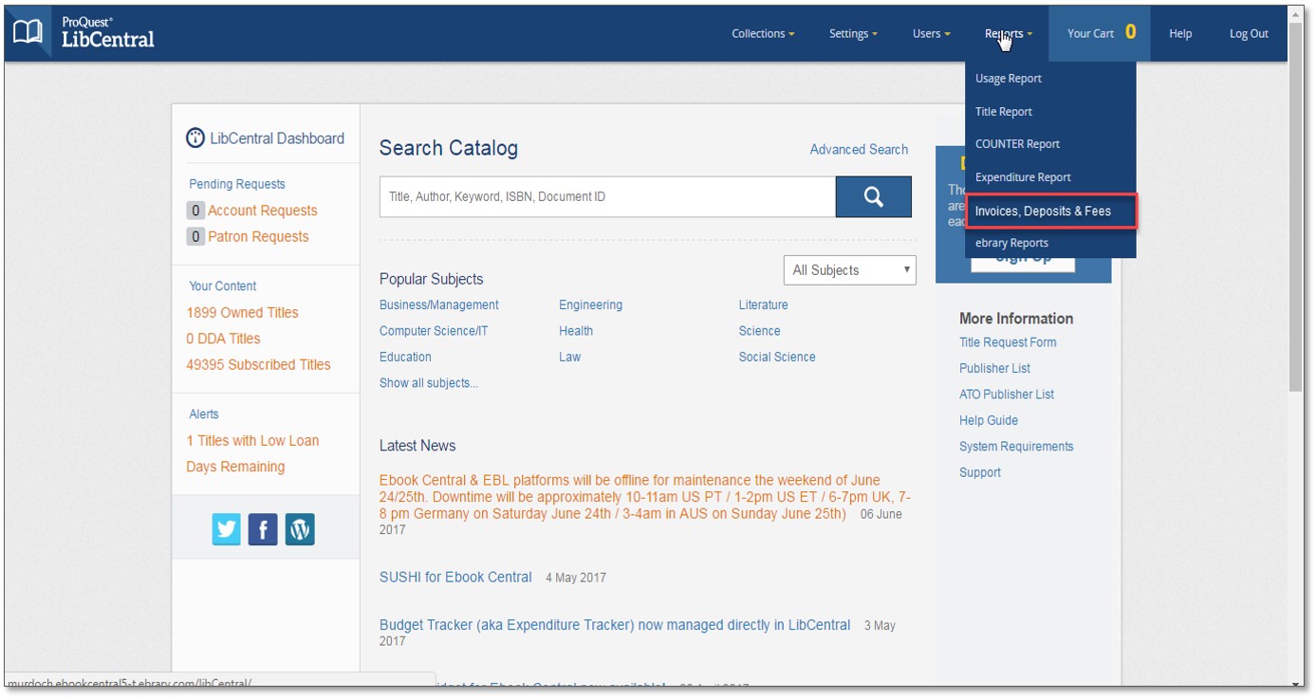The width and height of the screenshot is (1316, 699).
Task: Open the WordPress blog icon
Action: click(x=299, y=529)
